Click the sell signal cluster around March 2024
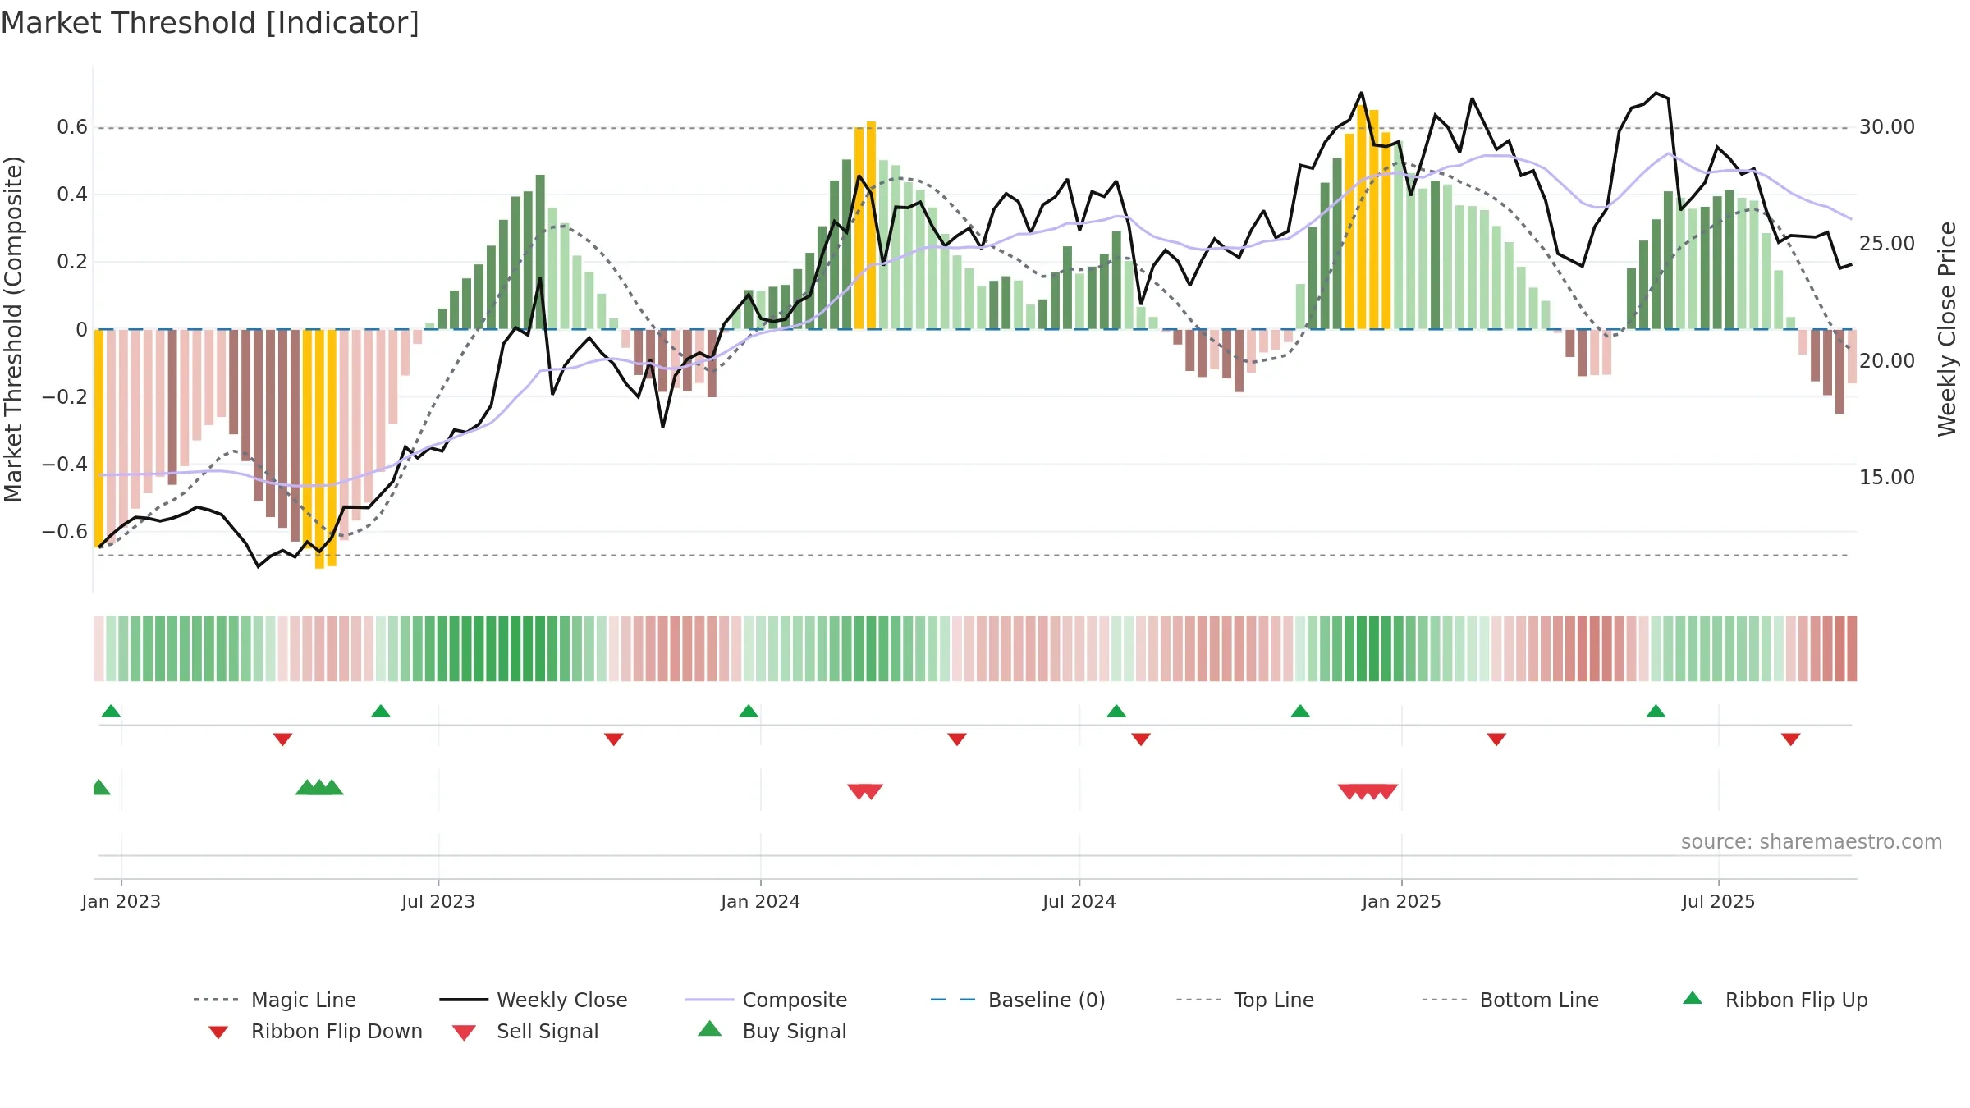This screenshot has height=1108, width=1970. [865, 792]
